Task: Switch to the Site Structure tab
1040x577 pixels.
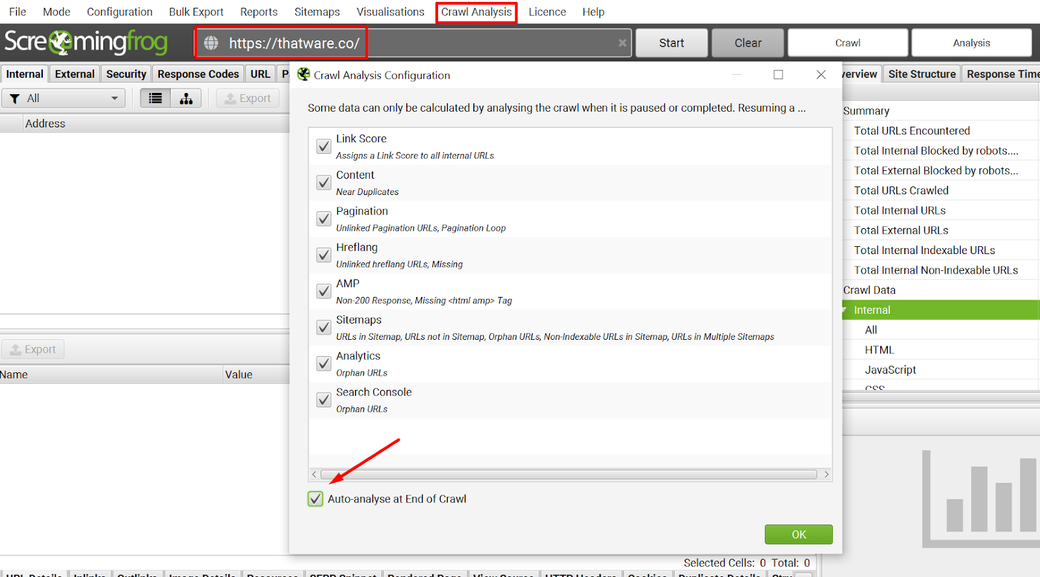Action: [922, 74]
